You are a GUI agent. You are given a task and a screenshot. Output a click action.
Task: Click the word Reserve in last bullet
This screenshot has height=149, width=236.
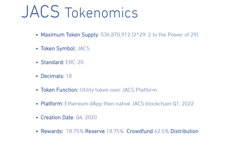95,131
